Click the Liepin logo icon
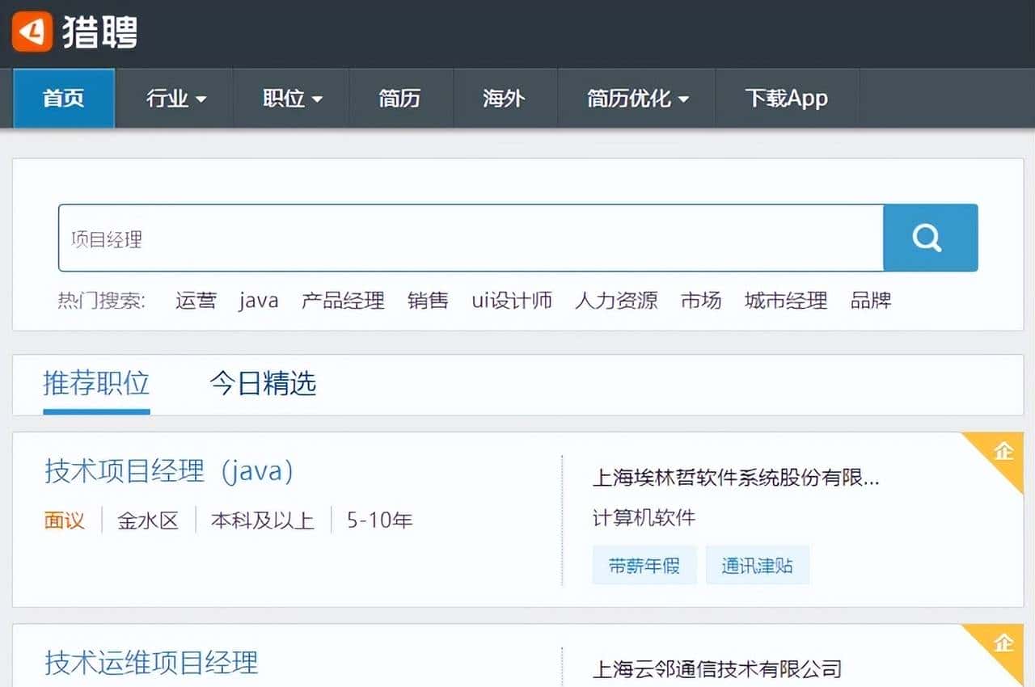The height and width of the screenshot is (687, 1035). [32, 32]
